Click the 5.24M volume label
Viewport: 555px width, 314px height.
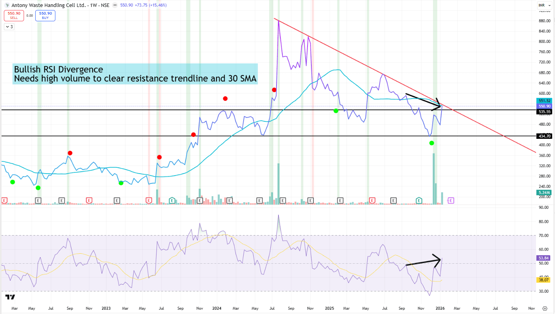545,193
